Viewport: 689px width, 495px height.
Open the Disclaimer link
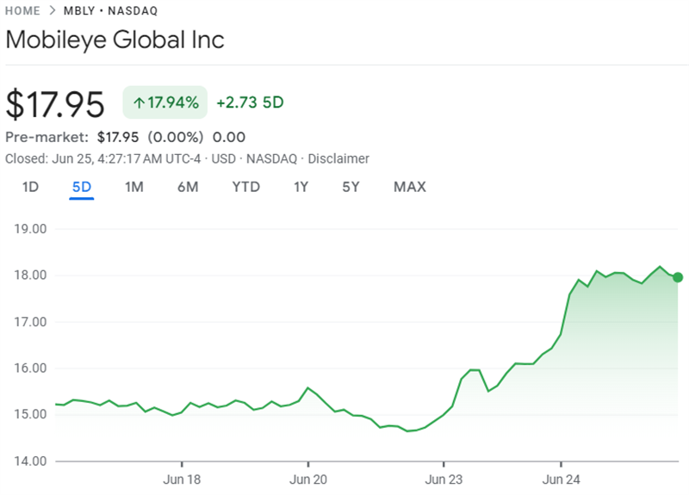pyautogui.click(x=338, y=158)
